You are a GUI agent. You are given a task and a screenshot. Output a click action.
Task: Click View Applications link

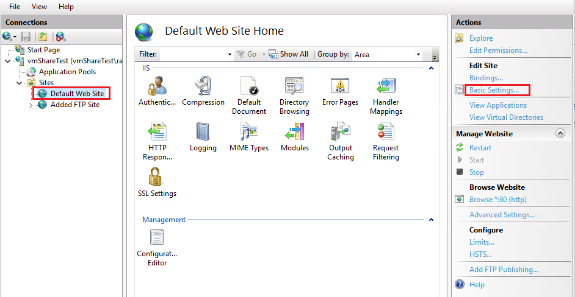(498, 105)
